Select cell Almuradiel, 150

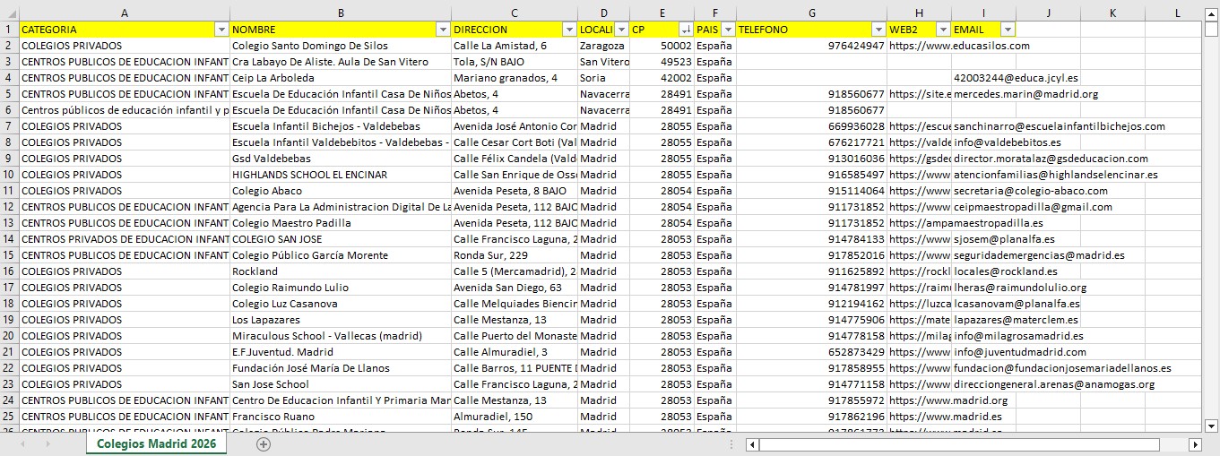(x=514, y=417)
